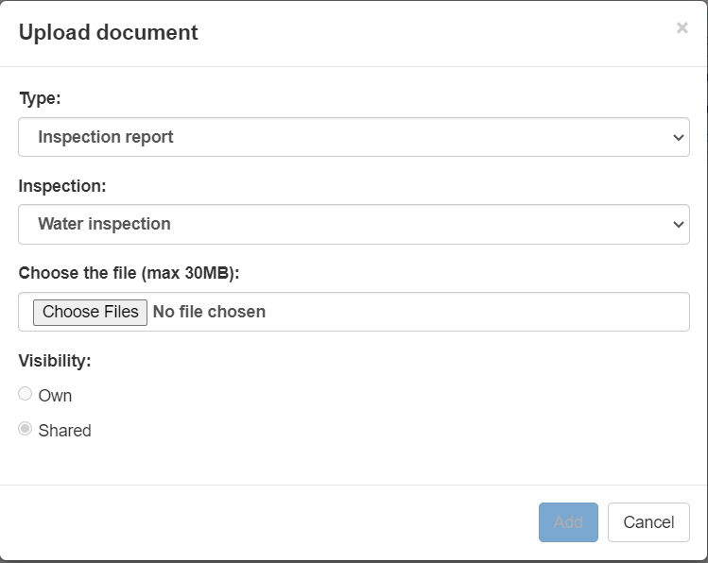Select the Own visibility radio button
This screenshot has width=708, height=563.
tap(26, 394)
